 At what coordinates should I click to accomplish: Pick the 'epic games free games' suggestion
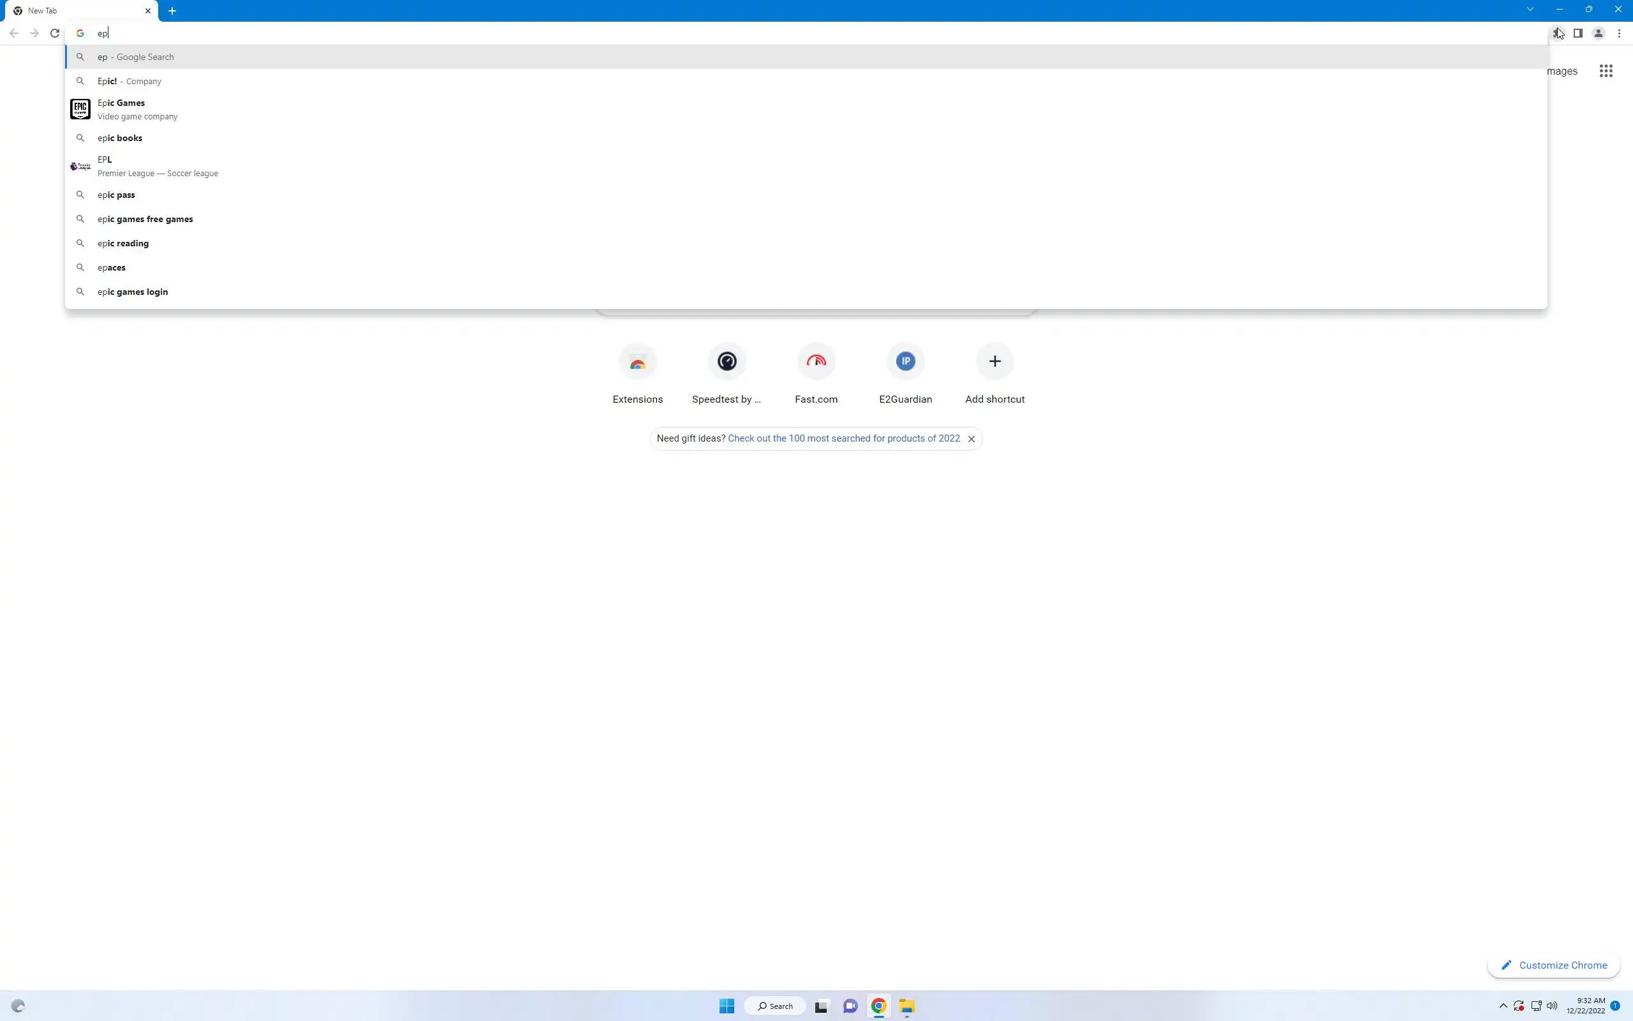(145, 219)
